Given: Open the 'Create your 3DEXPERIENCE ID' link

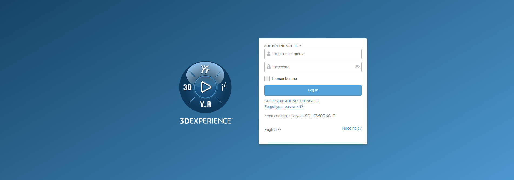Looking at the screenshot, I should [x=292, y=101].
